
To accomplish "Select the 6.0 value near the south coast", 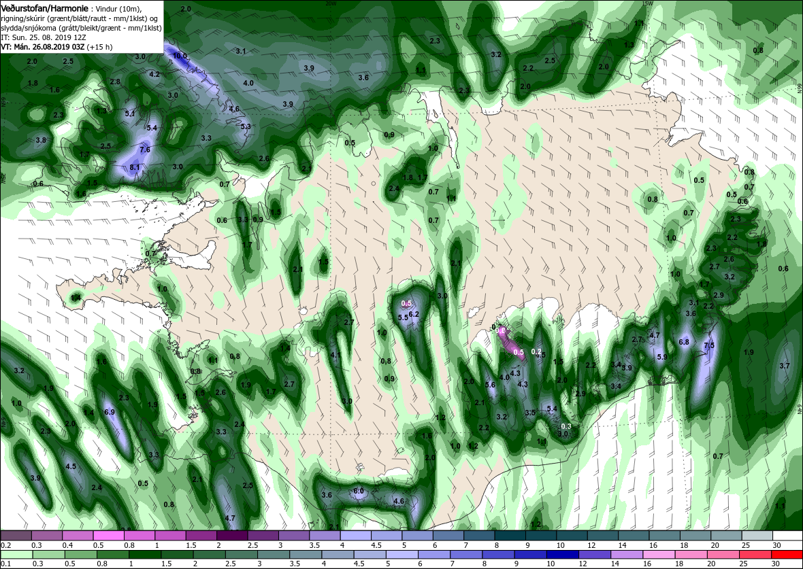I will point(359,491).
